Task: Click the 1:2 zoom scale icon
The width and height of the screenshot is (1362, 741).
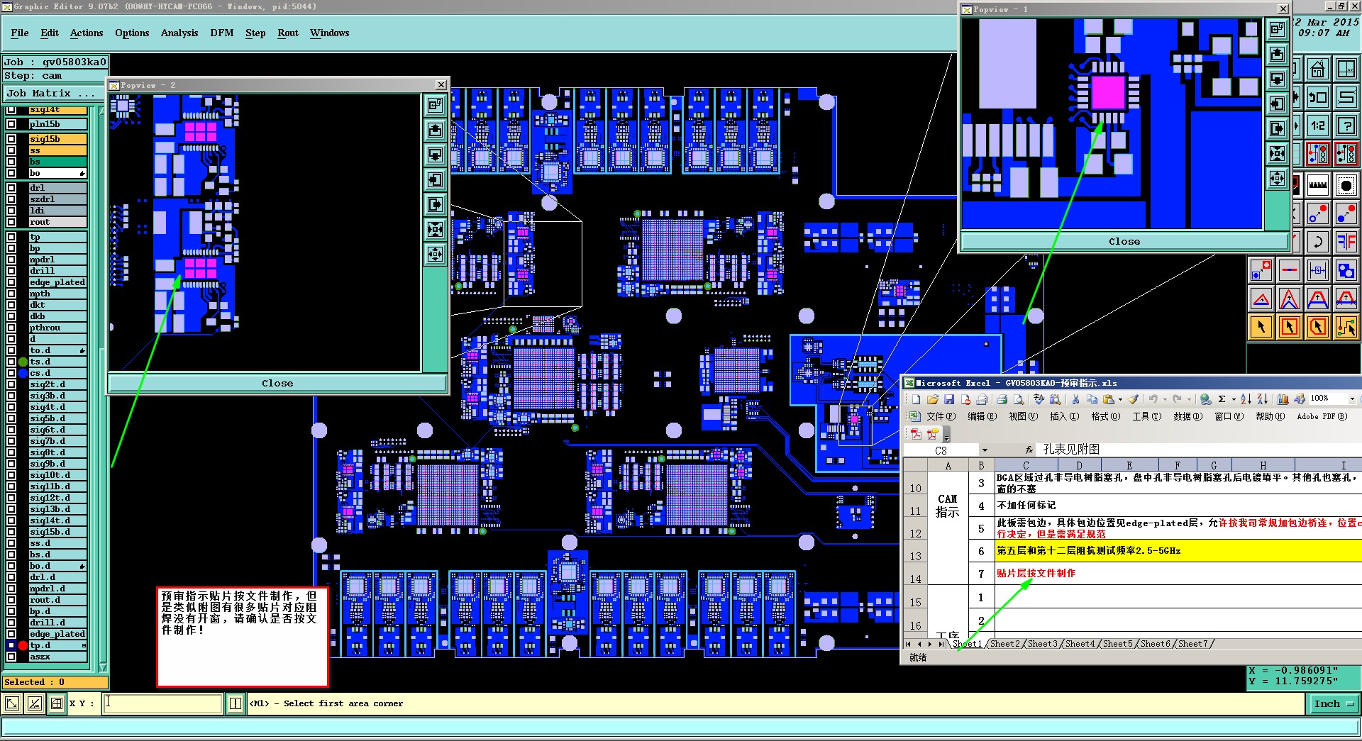Action: pos(1318,126)
